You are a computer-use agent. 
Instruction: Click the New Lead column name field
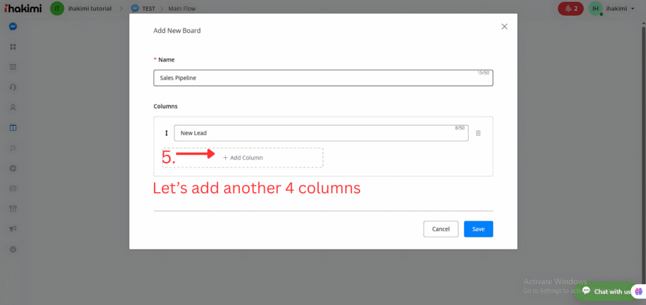(320, 133)
